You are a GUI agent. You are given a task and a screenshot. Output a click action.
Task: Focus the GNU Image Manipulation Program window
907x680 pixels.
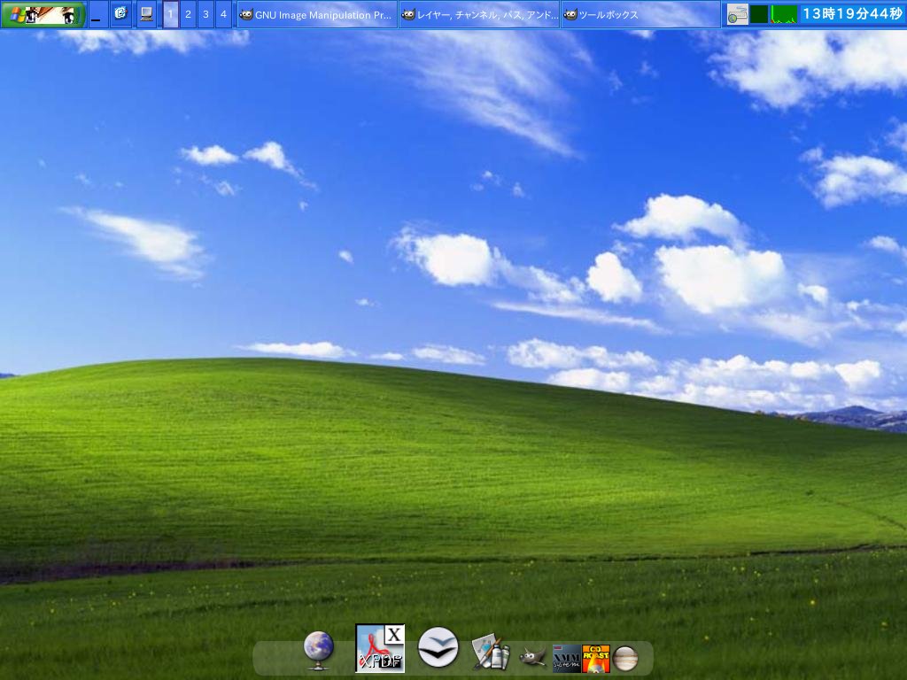319,14
